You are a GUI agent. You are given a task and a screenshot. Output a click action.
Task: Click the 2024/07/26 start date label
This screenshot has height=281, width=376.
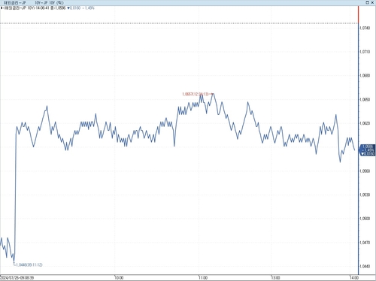coord(17,278)
